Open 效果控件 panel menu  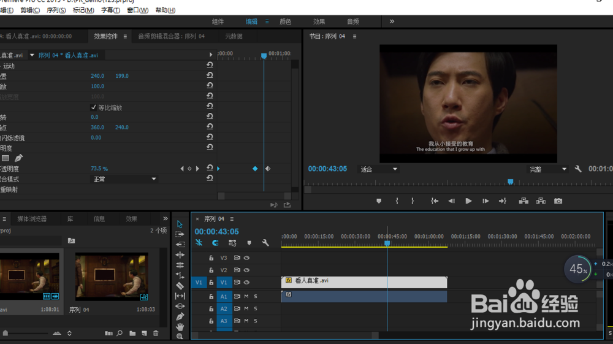(125, 36)
